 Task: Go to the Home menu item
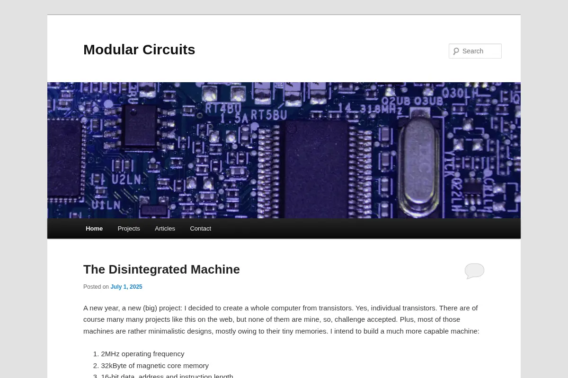coord(94,229)
